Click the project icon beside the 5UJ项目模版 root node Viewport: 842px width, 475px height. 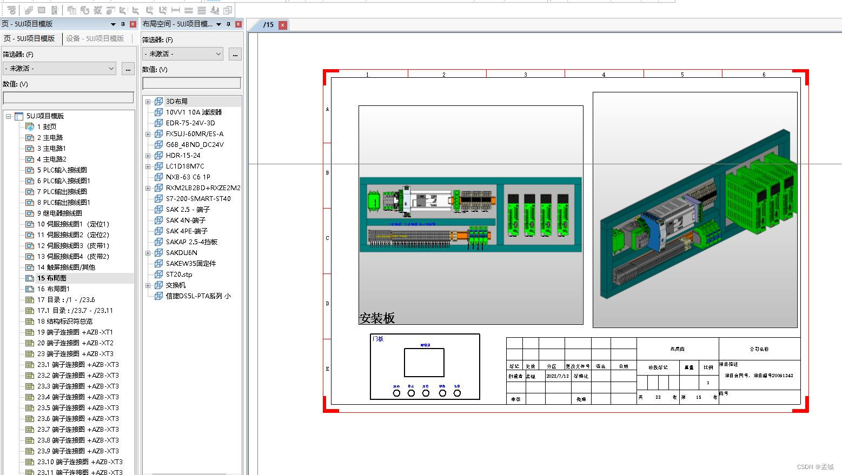19,116
